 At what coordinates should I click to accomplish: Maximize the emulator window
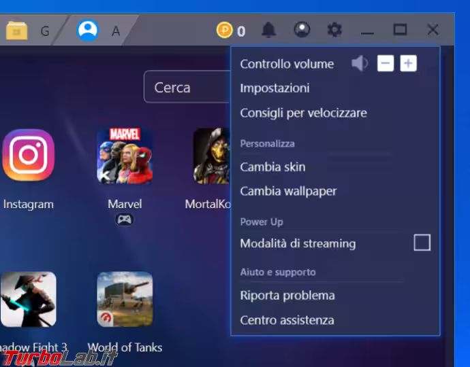(x=400, y=30)
